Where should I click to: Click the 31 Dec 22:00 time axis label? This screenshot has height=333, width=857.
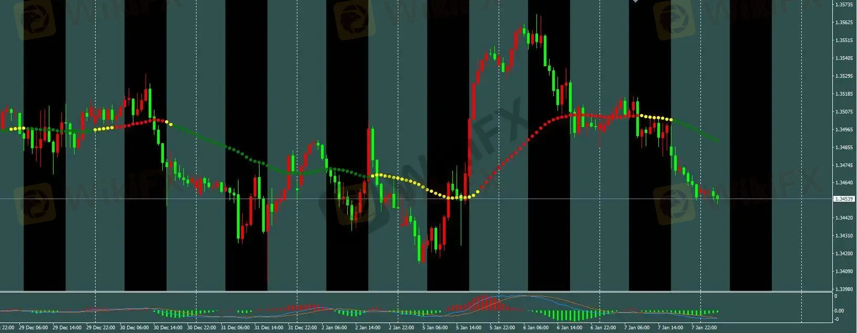[304, 328]
